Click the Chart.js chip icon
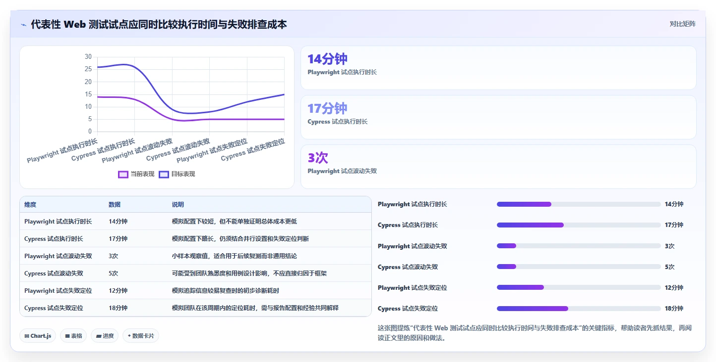 tap(27, 336)
